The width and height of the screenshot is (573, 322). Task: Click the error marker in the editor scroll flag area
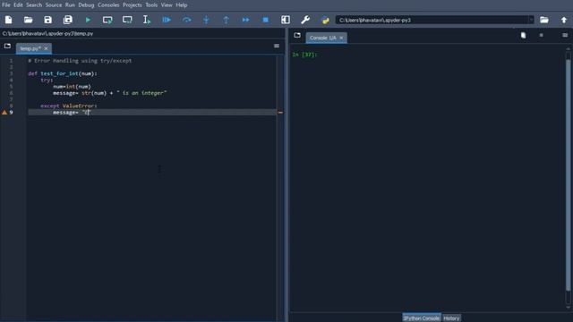pos(280,113)
